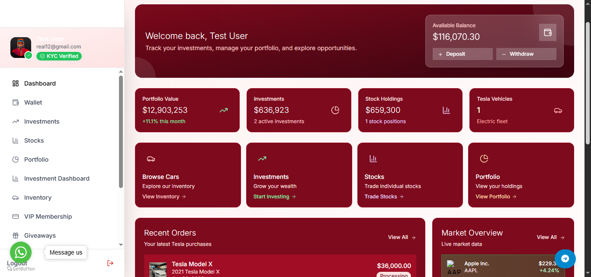Select Giveaways in the sidebar
This screenshot has height=277, width=591.
pyautogui.click(x=40, y=236)
